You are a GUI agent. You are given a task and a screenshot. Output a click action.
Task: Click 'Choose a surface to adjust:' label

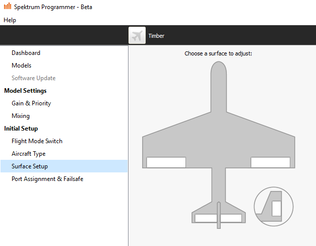218,53
